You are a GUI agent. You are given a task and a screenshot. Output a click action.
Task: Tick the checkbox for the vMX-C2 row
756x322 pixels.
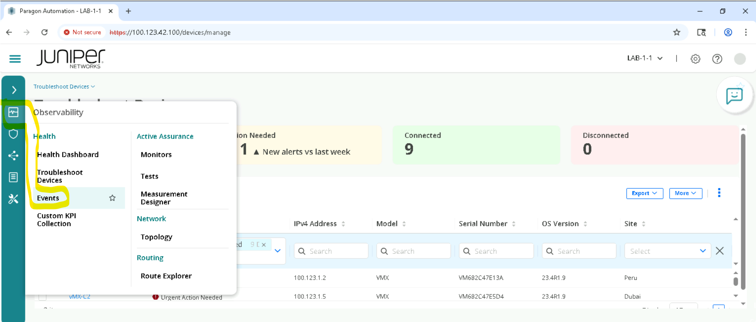pyautogui.click(x=43, y=297)
